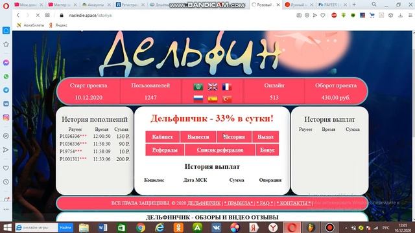Open Google Chrome from taskbar
Image resolution: width=415 pixels, height=233 pixels.
tap(141, 227)
